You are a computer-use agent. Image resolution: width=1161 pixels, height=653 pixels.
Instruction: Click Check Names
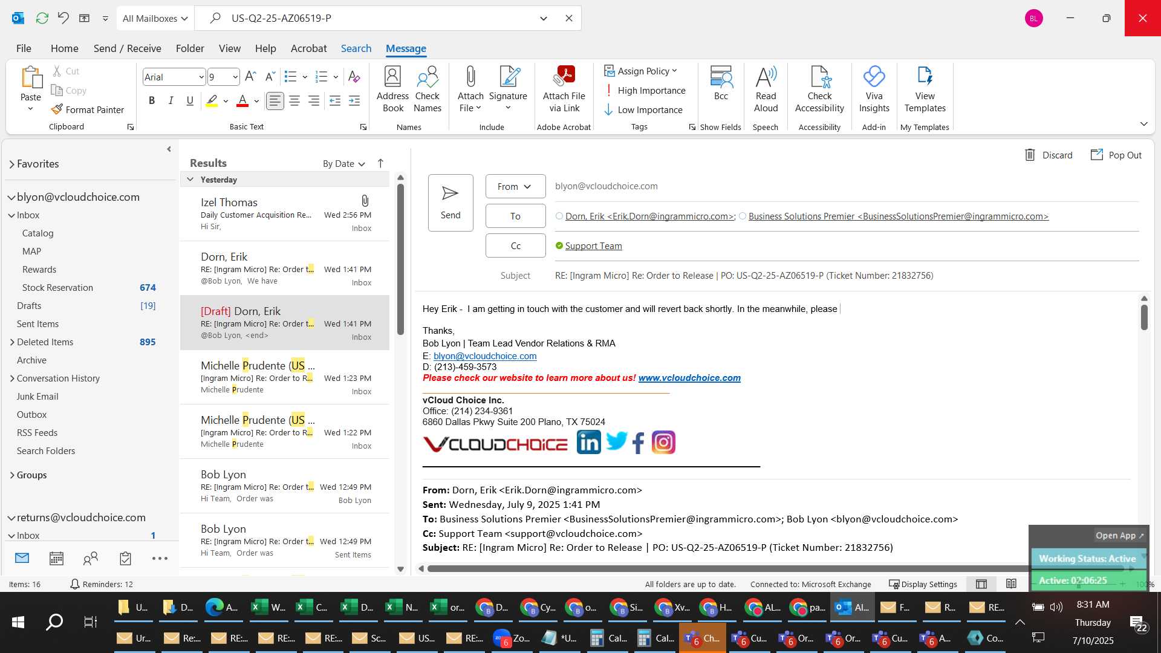(x=428, y=89)
